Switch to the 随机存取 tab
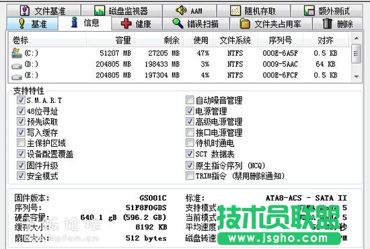This screenshot has width=370, height=249. (x=254, y=11)
